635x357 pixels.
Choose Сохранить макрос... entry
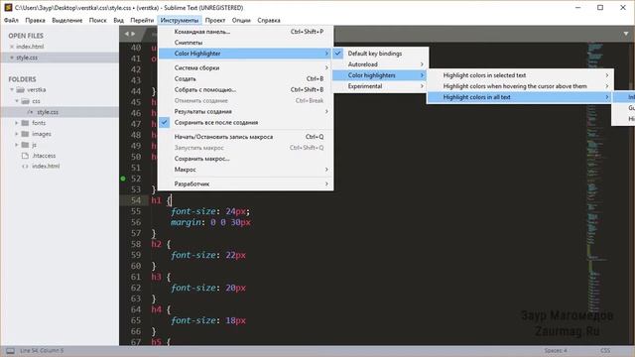point(245,159)
